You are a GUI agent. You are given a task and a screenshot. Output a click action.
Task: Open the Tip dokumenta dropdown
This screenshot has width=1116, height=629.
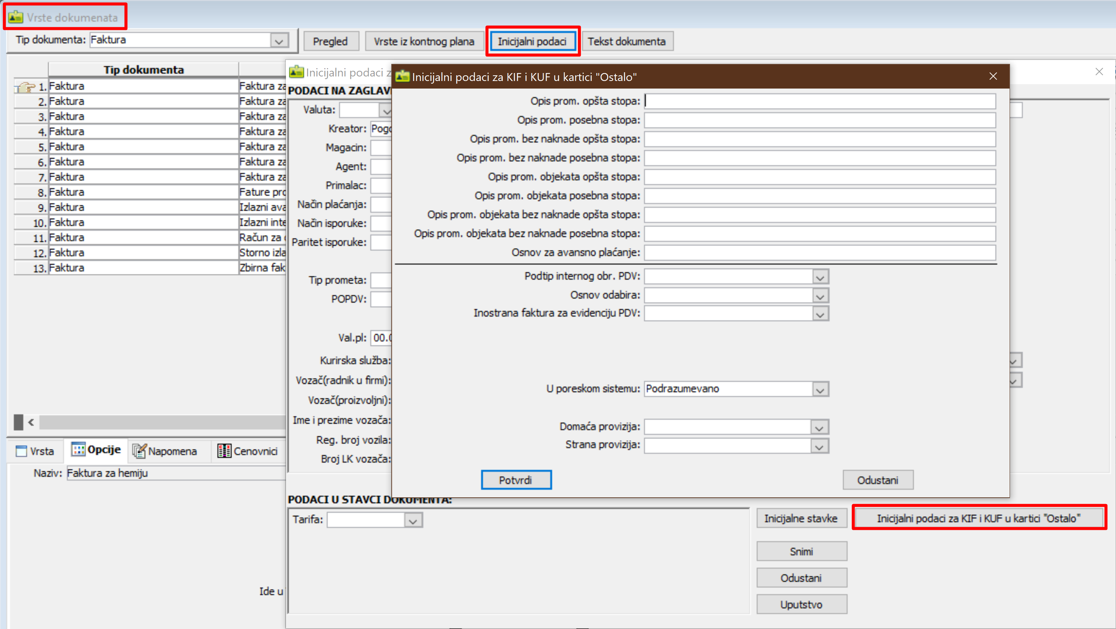coord(279,41)
